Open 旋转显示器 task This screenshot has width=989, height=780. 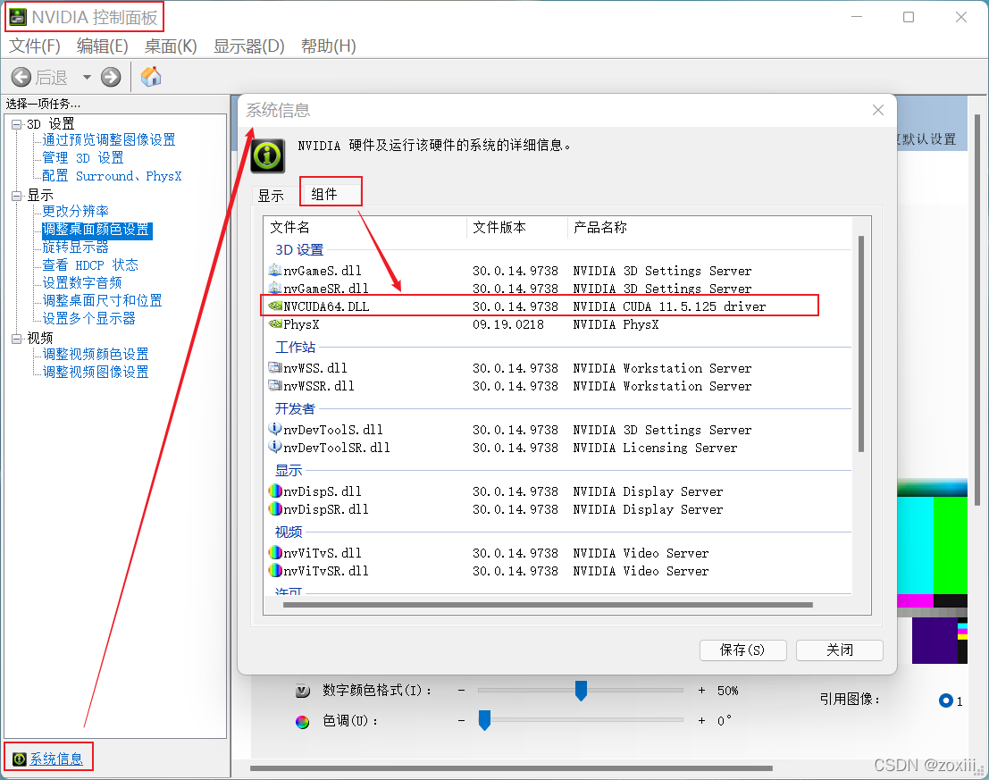coord(76,247)
